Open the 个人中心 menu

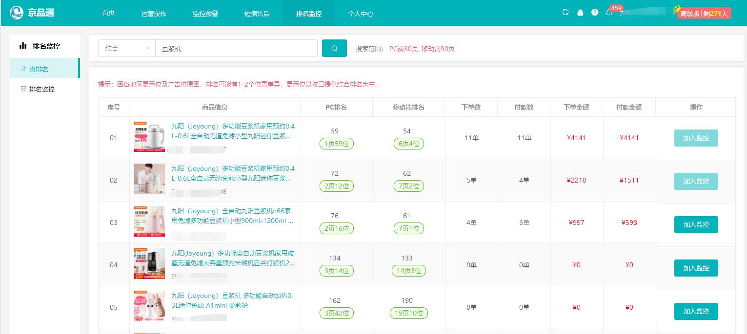click(x=361, y=13)
